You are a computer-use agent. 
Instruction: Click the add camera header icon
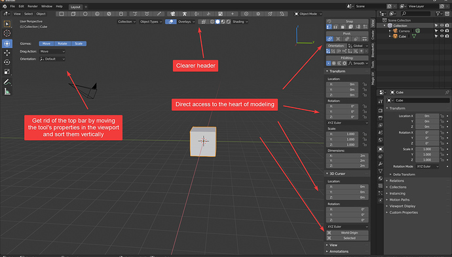click(173, 14)
